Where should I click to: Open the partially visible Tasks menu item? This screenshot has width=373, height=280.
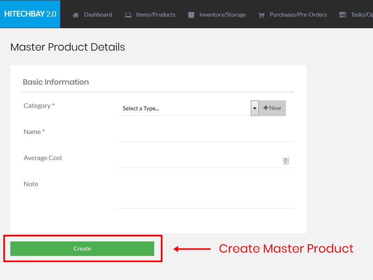point(361,15)
